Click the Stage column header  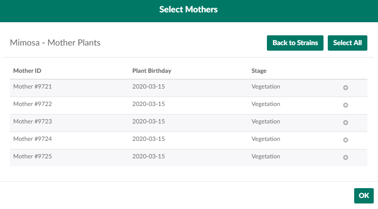[x=259, y=71]
